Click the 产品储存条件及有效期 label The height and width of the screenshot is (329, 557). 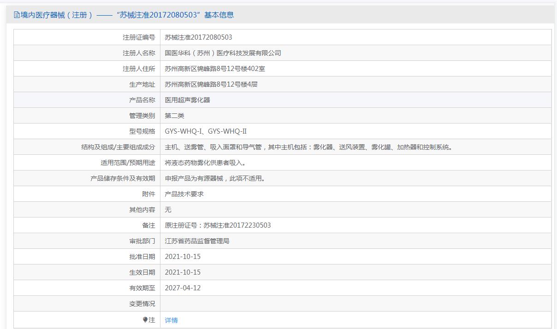123,178
